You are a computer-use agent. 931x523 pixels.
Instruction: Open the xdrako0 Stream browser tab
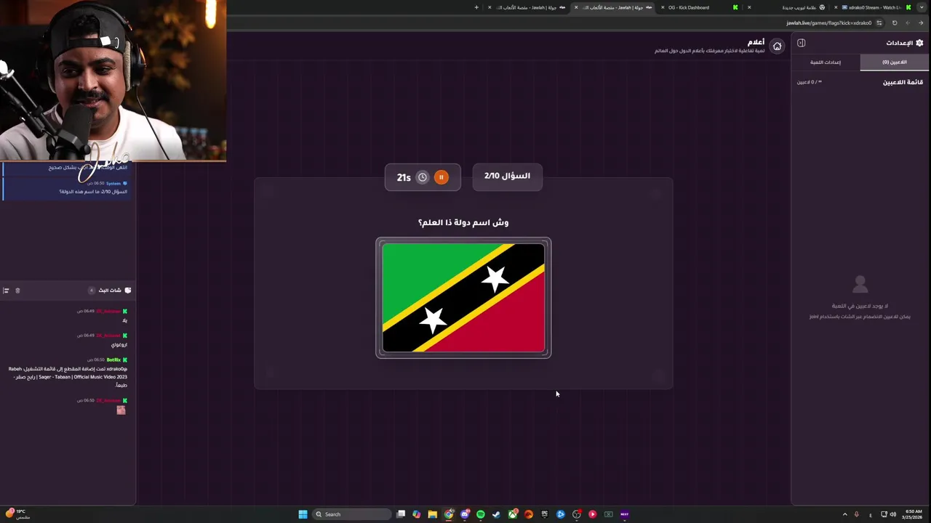coord(874,7)
